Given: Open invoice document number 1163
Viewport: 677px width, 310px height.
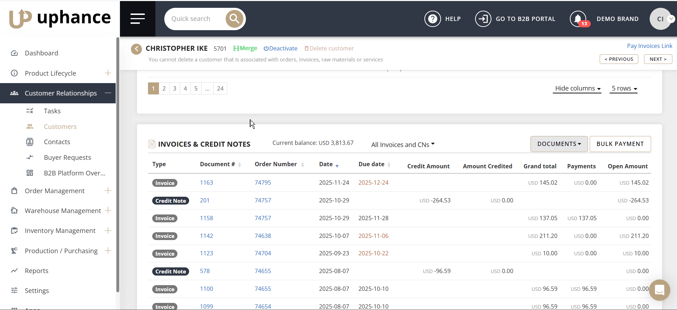Looking at the screenshot, I should tap(207, 183).
